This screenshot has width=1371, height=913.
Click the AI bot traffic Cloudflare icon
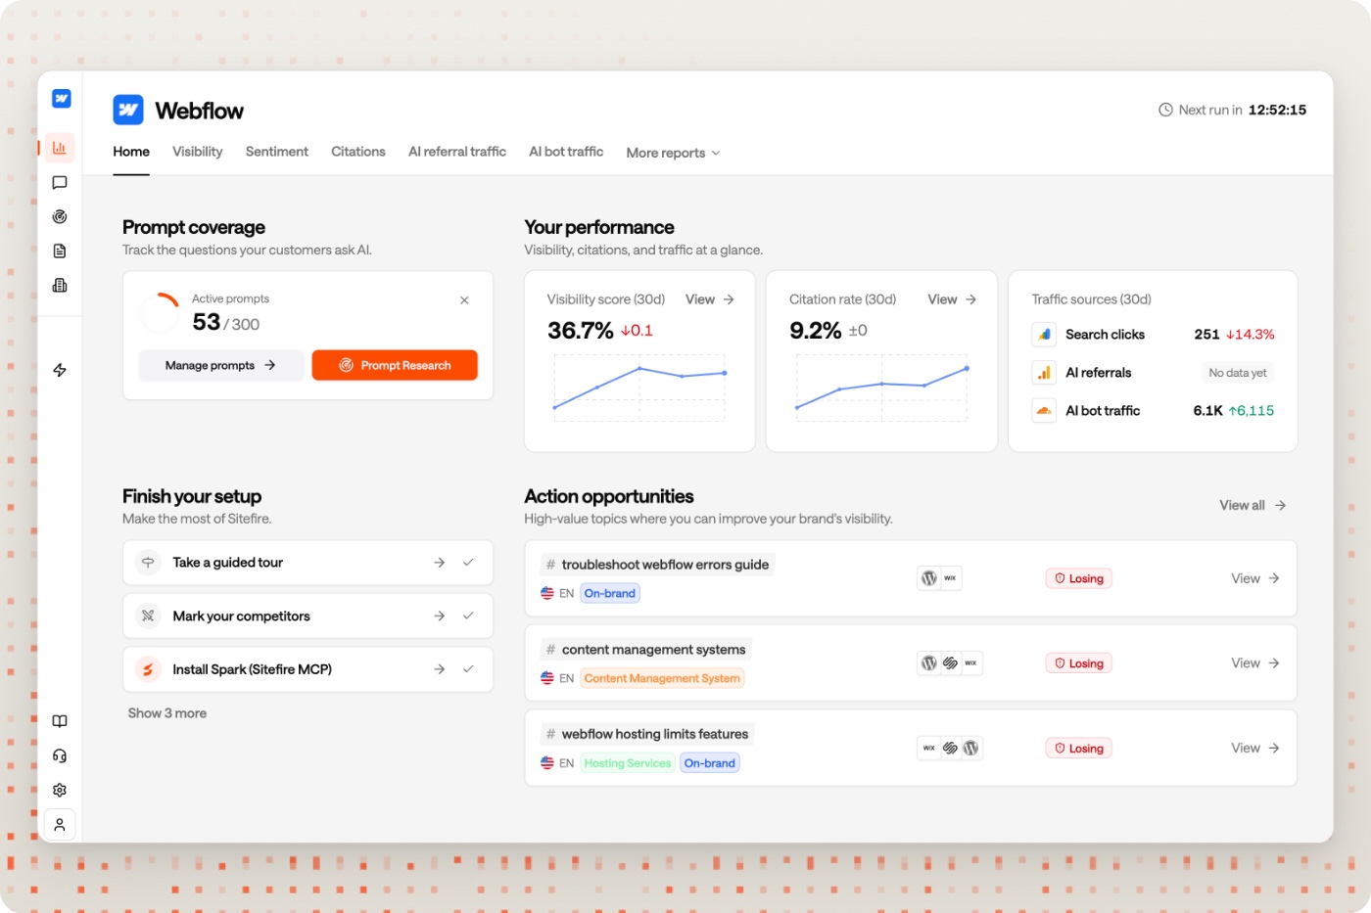click(1044, 411)
